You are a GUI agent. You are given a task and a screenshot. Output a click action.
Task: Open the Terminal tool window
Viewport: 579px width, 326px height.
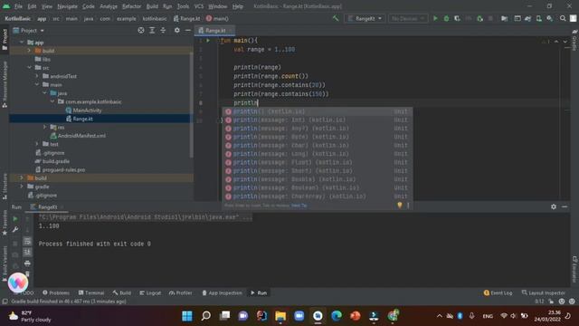tap(91, 292)
